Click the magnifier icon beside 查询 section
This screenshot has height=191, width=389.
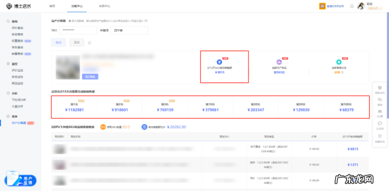[x=8, y=21]
